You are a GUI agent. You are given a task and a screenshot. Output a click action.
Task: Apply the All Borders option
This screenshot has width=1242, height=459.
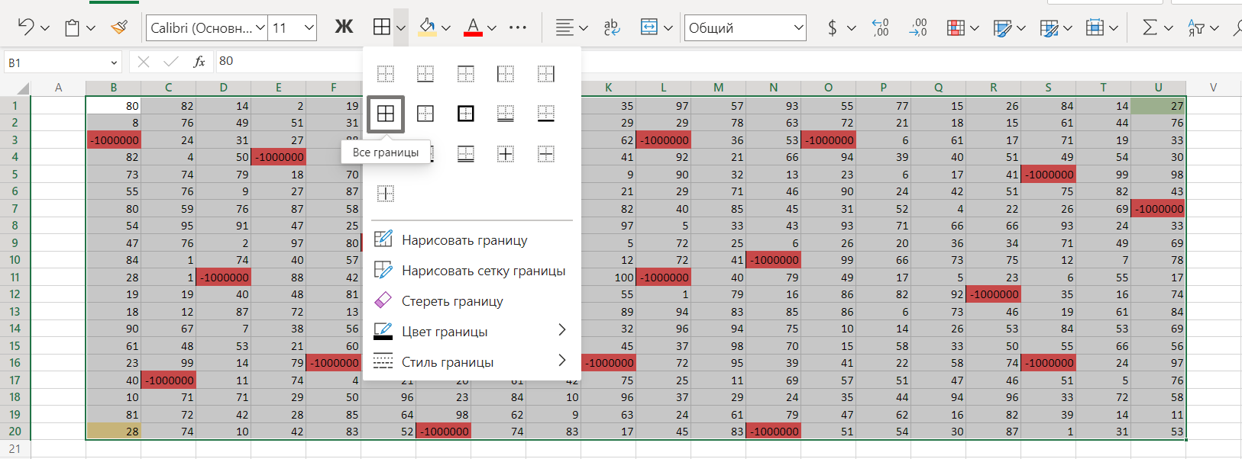[x=386, y=114]
